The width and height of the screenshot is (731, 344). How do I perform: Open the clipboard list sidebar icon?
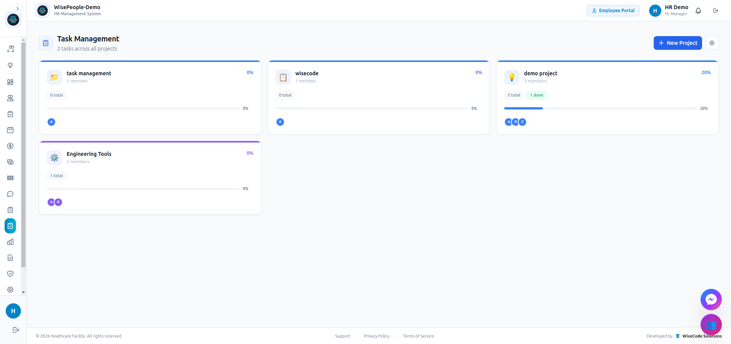click(10, 210)
